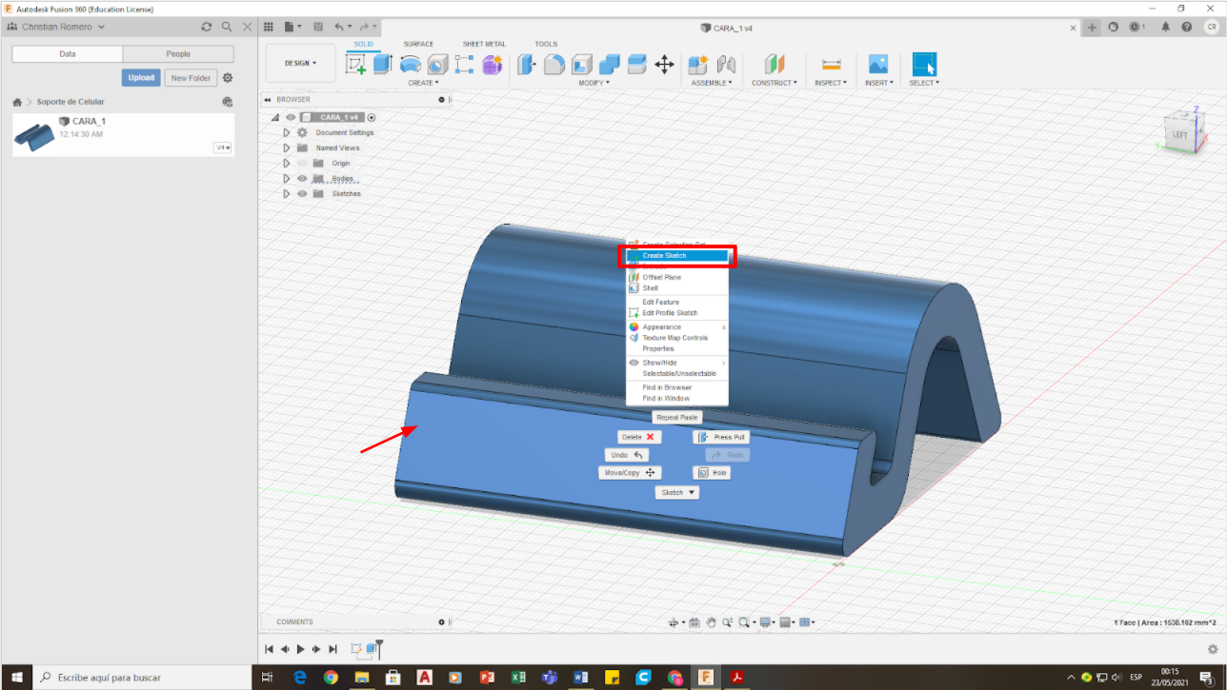This screenshot has width=1227, height=690.
Task: Click the Orbit navigation icon
Action: point(674,622)
